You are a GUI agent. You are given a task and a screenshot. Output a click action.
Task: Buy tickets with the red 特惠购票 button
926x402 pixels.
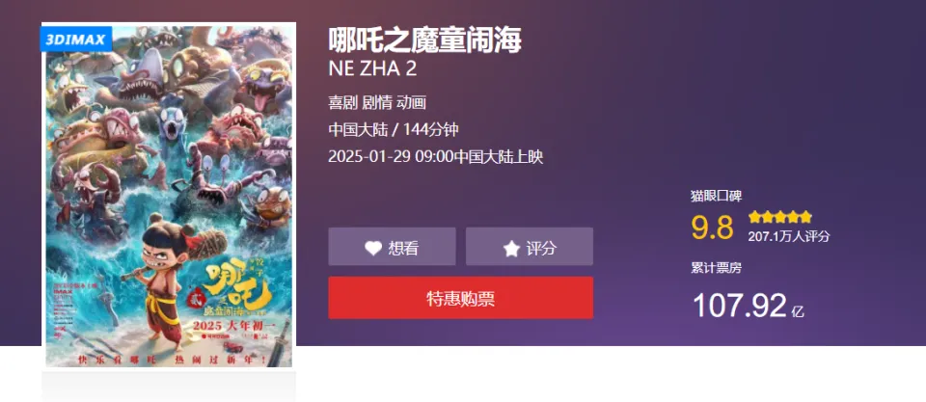tap(461, 298)
